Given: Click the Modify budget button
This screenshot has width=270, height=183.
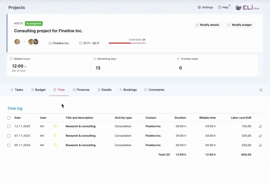Looking at the screenshot, I should coord(239,25).
